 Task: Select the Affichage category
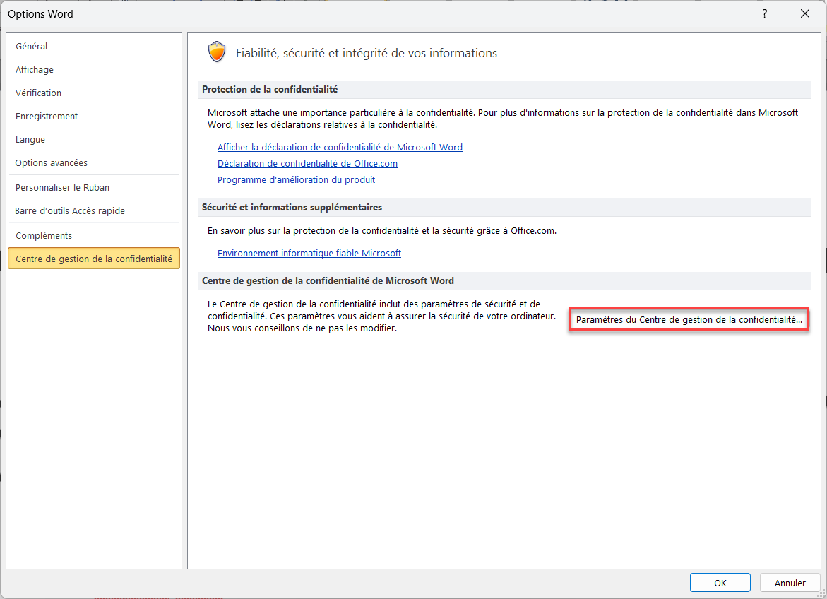point(35,70)
